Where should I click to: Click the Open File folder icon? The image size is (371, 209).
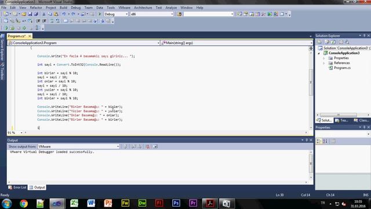coord(24,14)
